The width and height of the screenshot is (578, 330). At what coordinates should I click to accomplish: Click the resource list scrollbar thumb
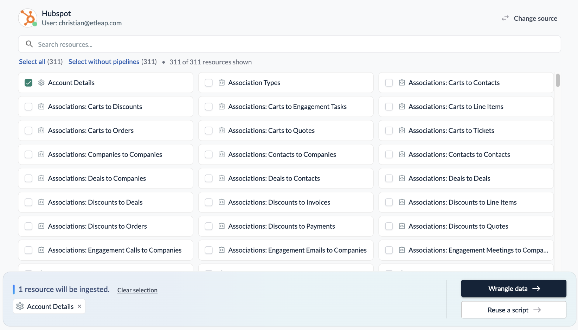558,80
